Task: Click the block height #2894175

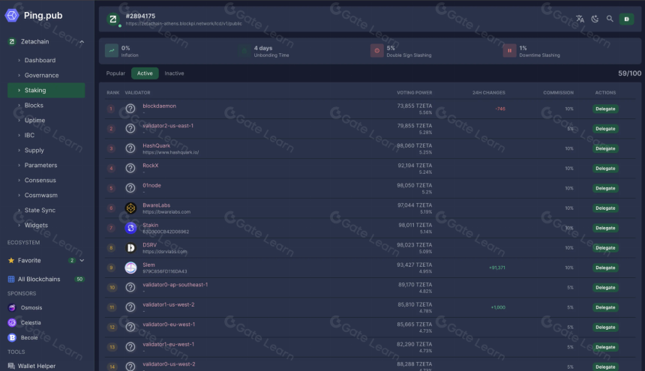Action: (x=140, y=16)
